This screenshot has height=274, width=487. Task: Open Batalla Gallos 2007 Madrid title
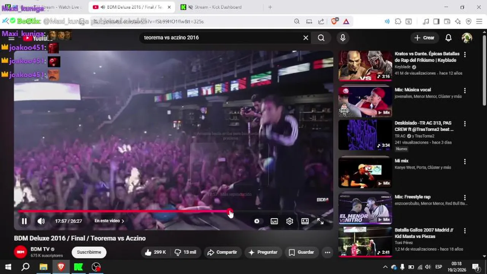[x=424, y=233]
